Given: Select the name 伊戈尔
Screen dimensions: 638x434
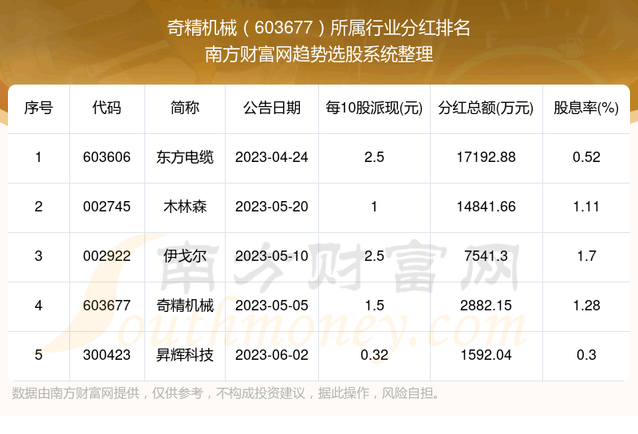Looking at the screenshot, I should point(185,256).
